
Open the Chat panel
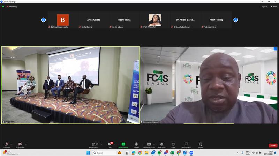[110, 145]
